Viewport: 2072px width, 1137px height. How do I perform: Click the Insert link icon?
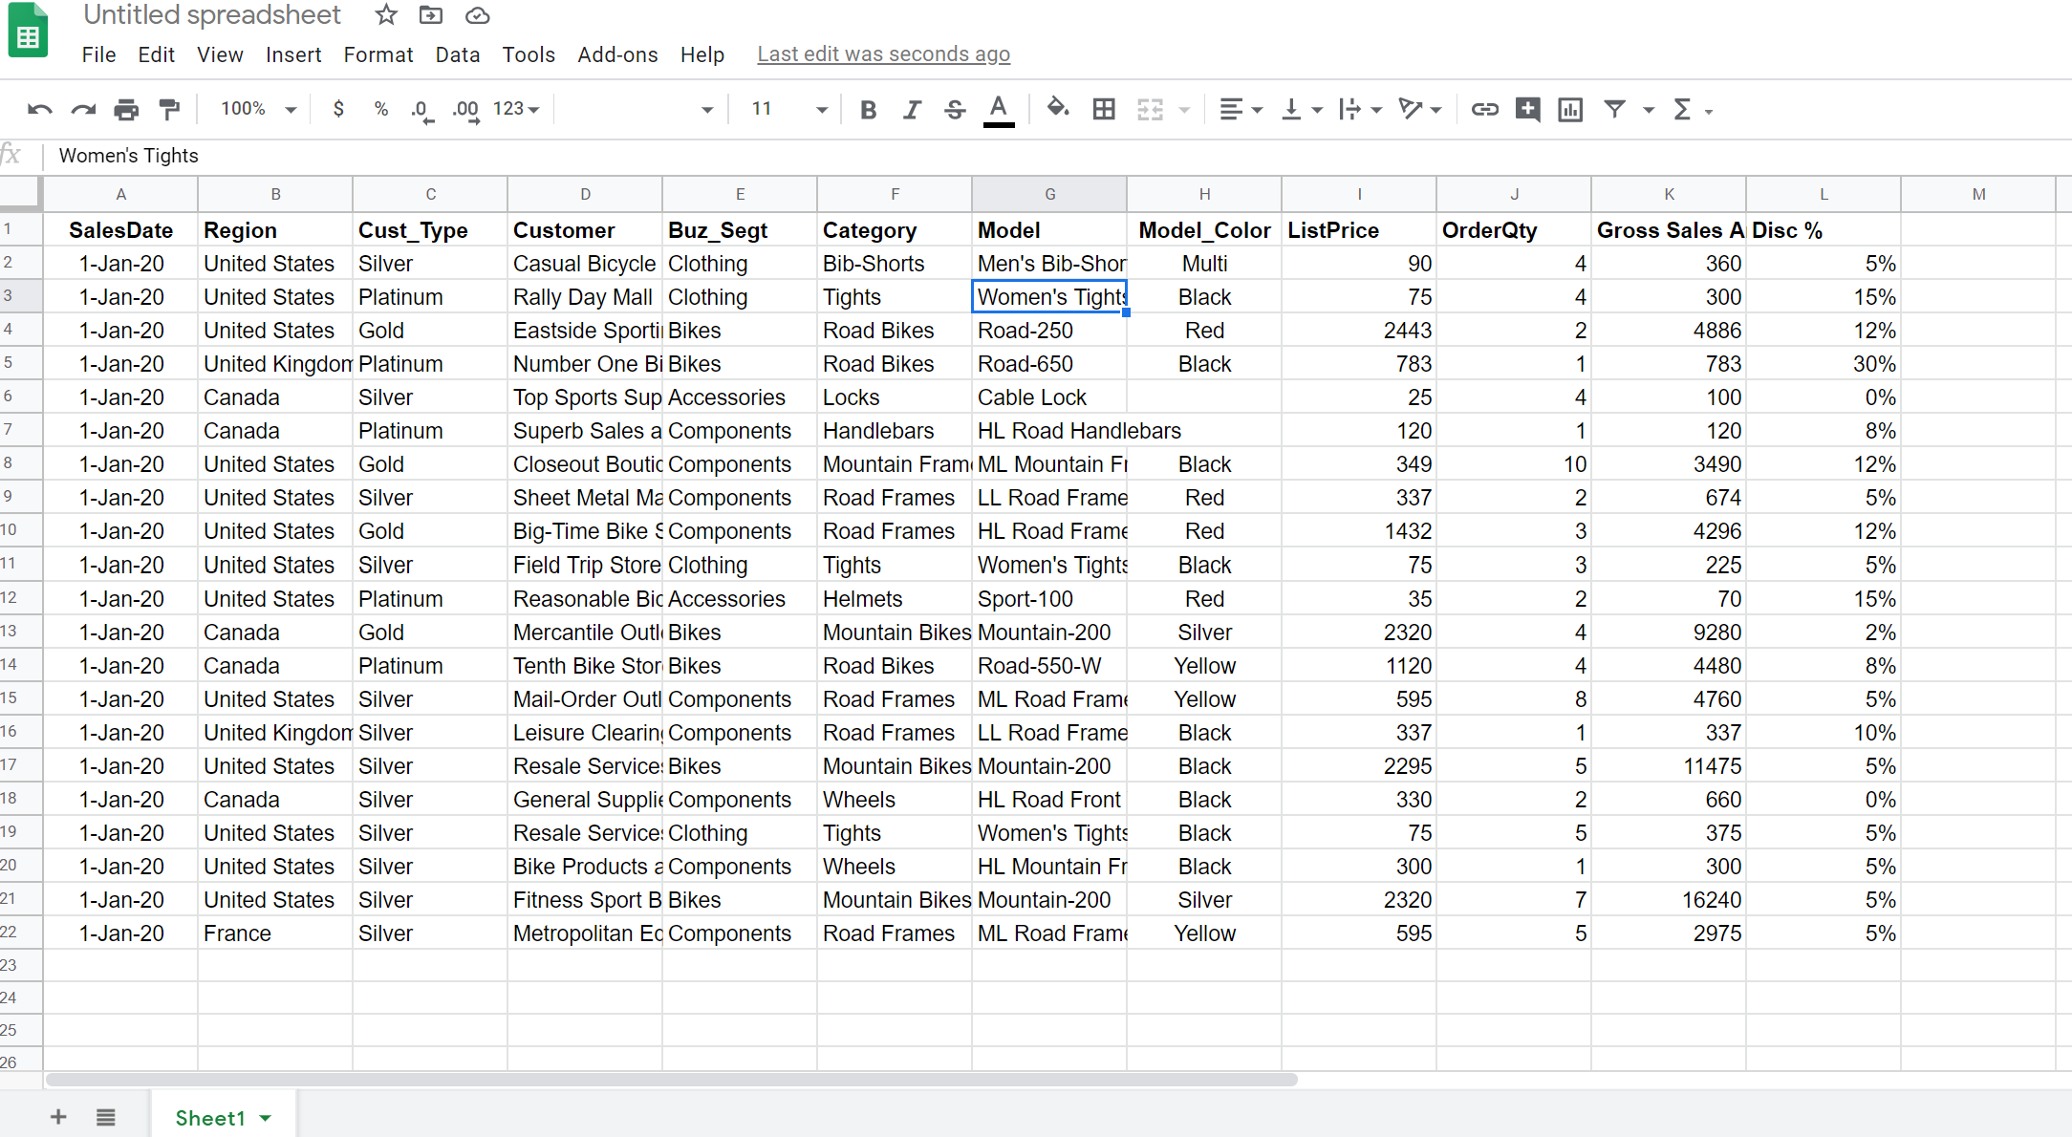1484,110
